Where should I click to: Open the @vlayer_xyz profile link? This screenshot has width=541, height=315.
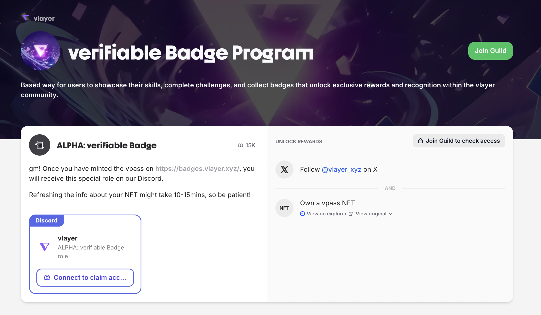pyautogui.click(x=342, y=170)
